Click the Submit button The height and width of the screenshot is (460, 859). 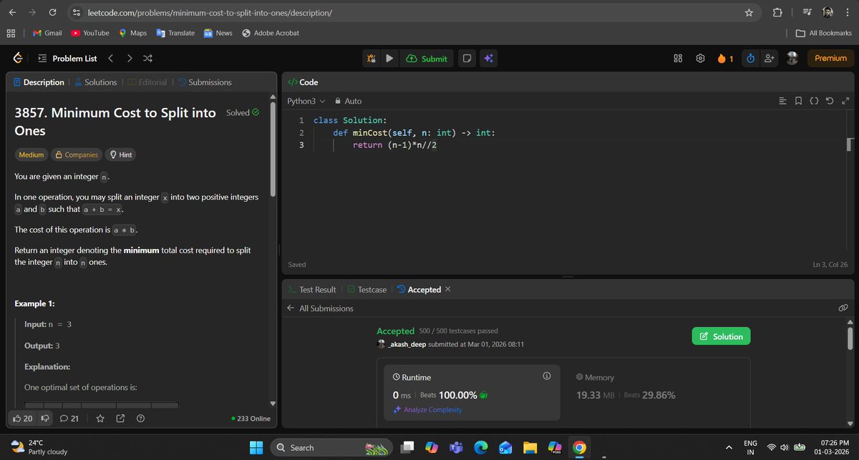426,59
